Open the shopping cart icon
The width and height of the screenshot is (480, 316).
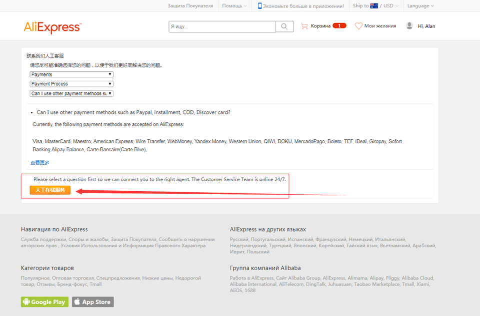[x=304, y=26]
